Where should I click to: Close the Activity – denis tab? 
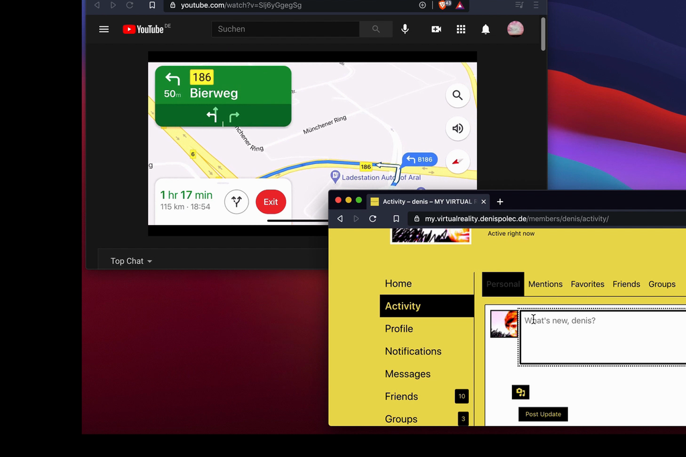(x=484, y=201)
